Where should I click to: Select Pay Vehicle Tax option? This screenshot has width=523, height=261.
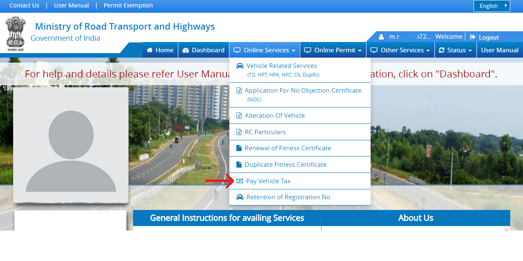[300, 181]
